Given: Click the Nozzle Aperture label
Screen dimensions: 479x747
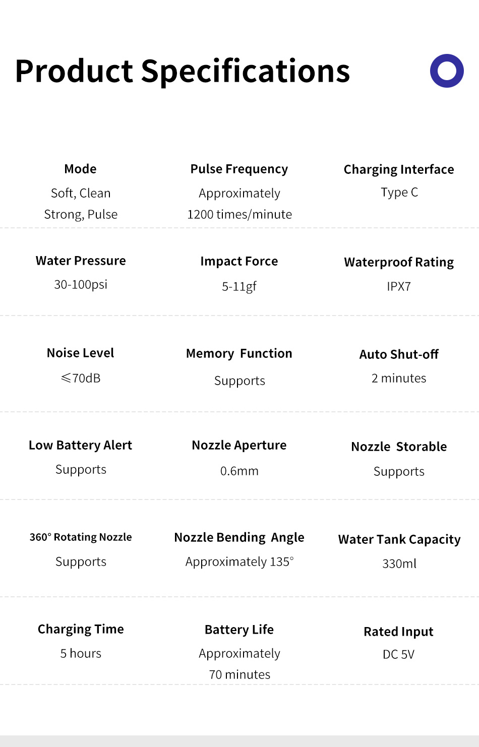Looking at the screenshot, I should click(239, 445).
